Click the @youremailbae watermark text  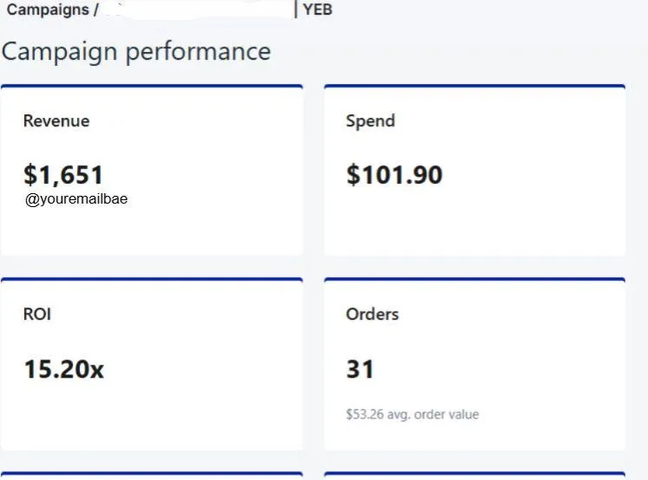click(x=77, y=198)
